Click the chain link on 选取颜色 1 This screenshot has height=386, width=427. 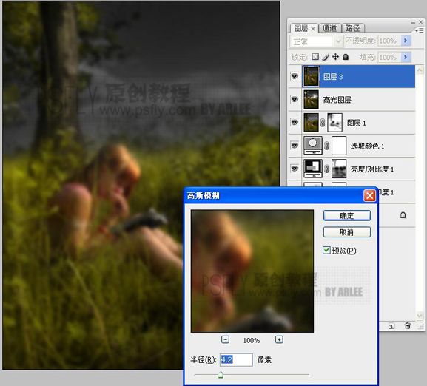[x=327, y=146]
